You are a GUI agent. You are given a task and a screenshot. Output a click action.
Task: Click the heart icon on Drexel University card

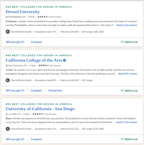[x=122, y=42]
